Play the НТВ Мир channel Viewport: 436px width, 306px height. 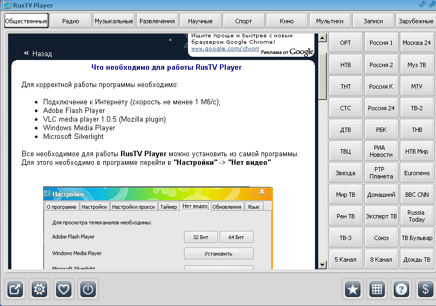pyautogui.click(x=417, y=151)
